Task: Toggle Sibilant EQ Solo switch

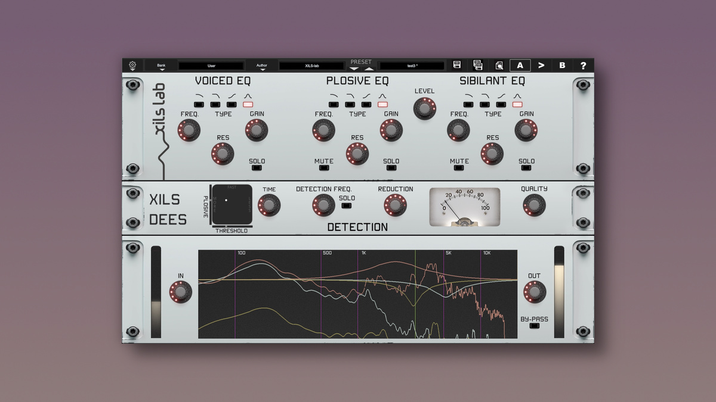Action: (526, 168)
